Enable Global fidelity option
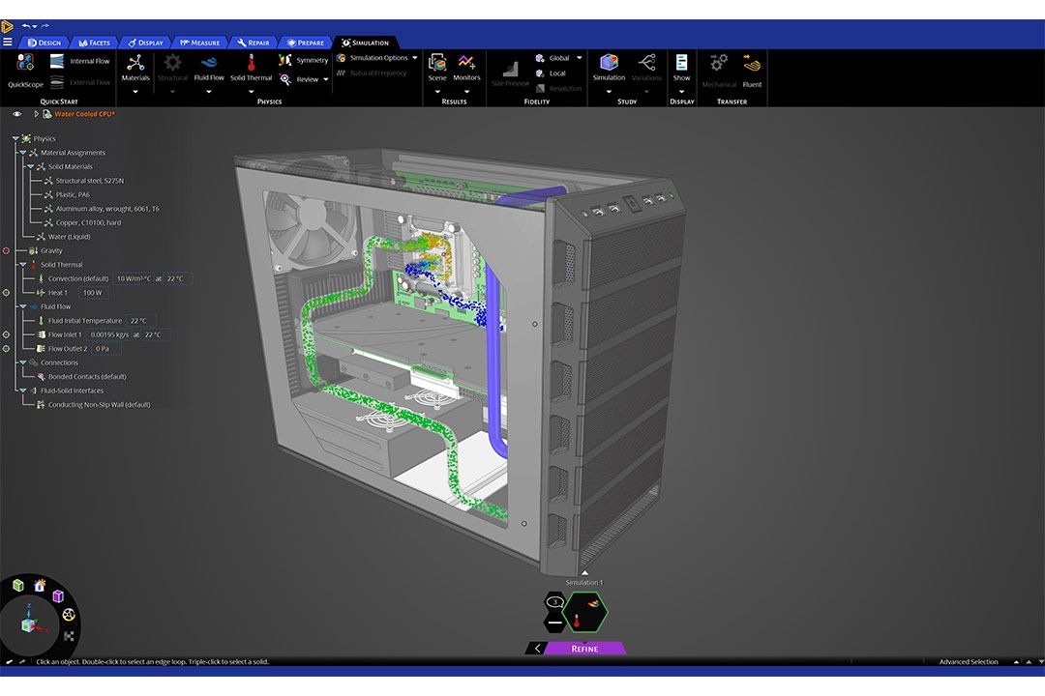1045x696 pixels. 559,58
